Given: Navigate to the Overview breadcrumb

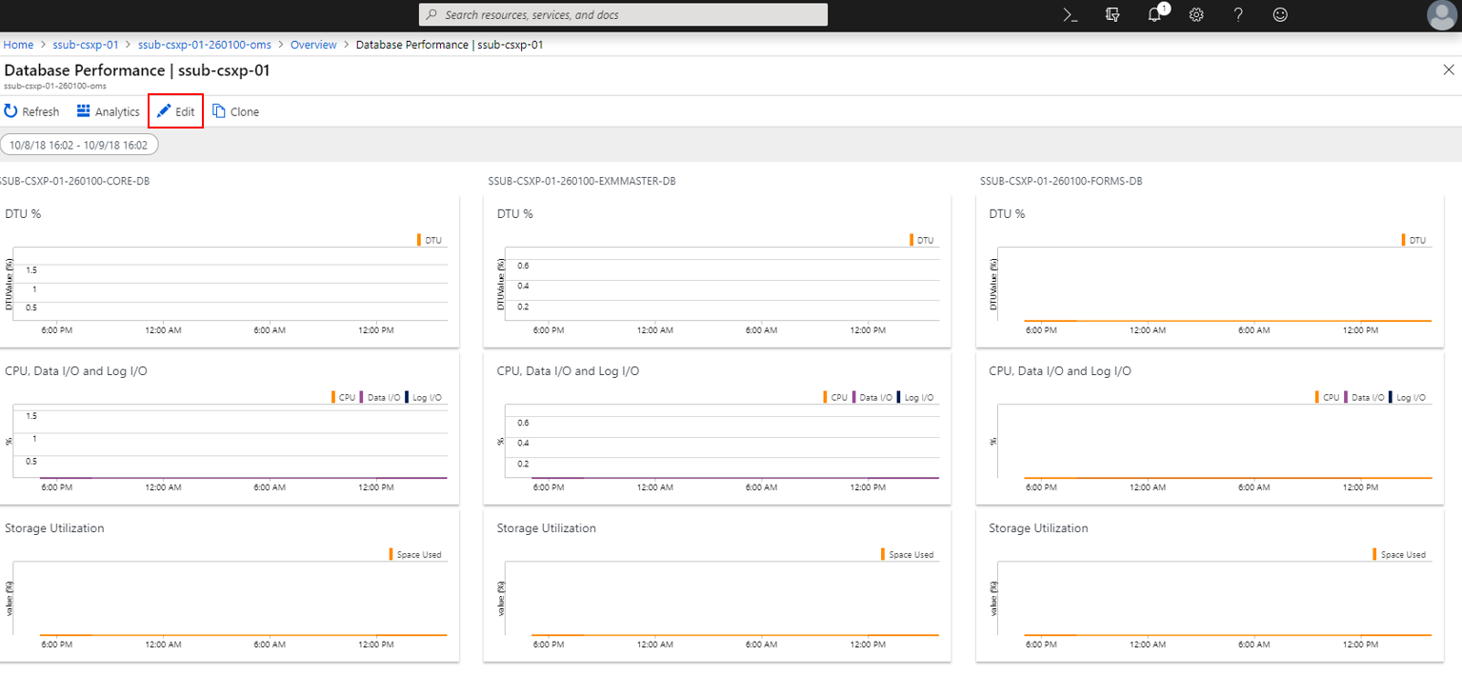Looking at the screenshot, I should tap(313, 45).
